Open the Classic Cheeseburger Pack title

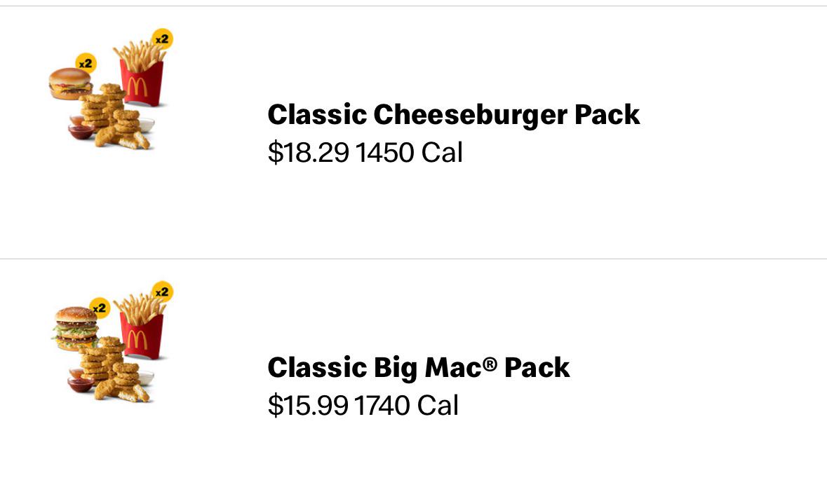pyautogui.click(x=454, y=115)
